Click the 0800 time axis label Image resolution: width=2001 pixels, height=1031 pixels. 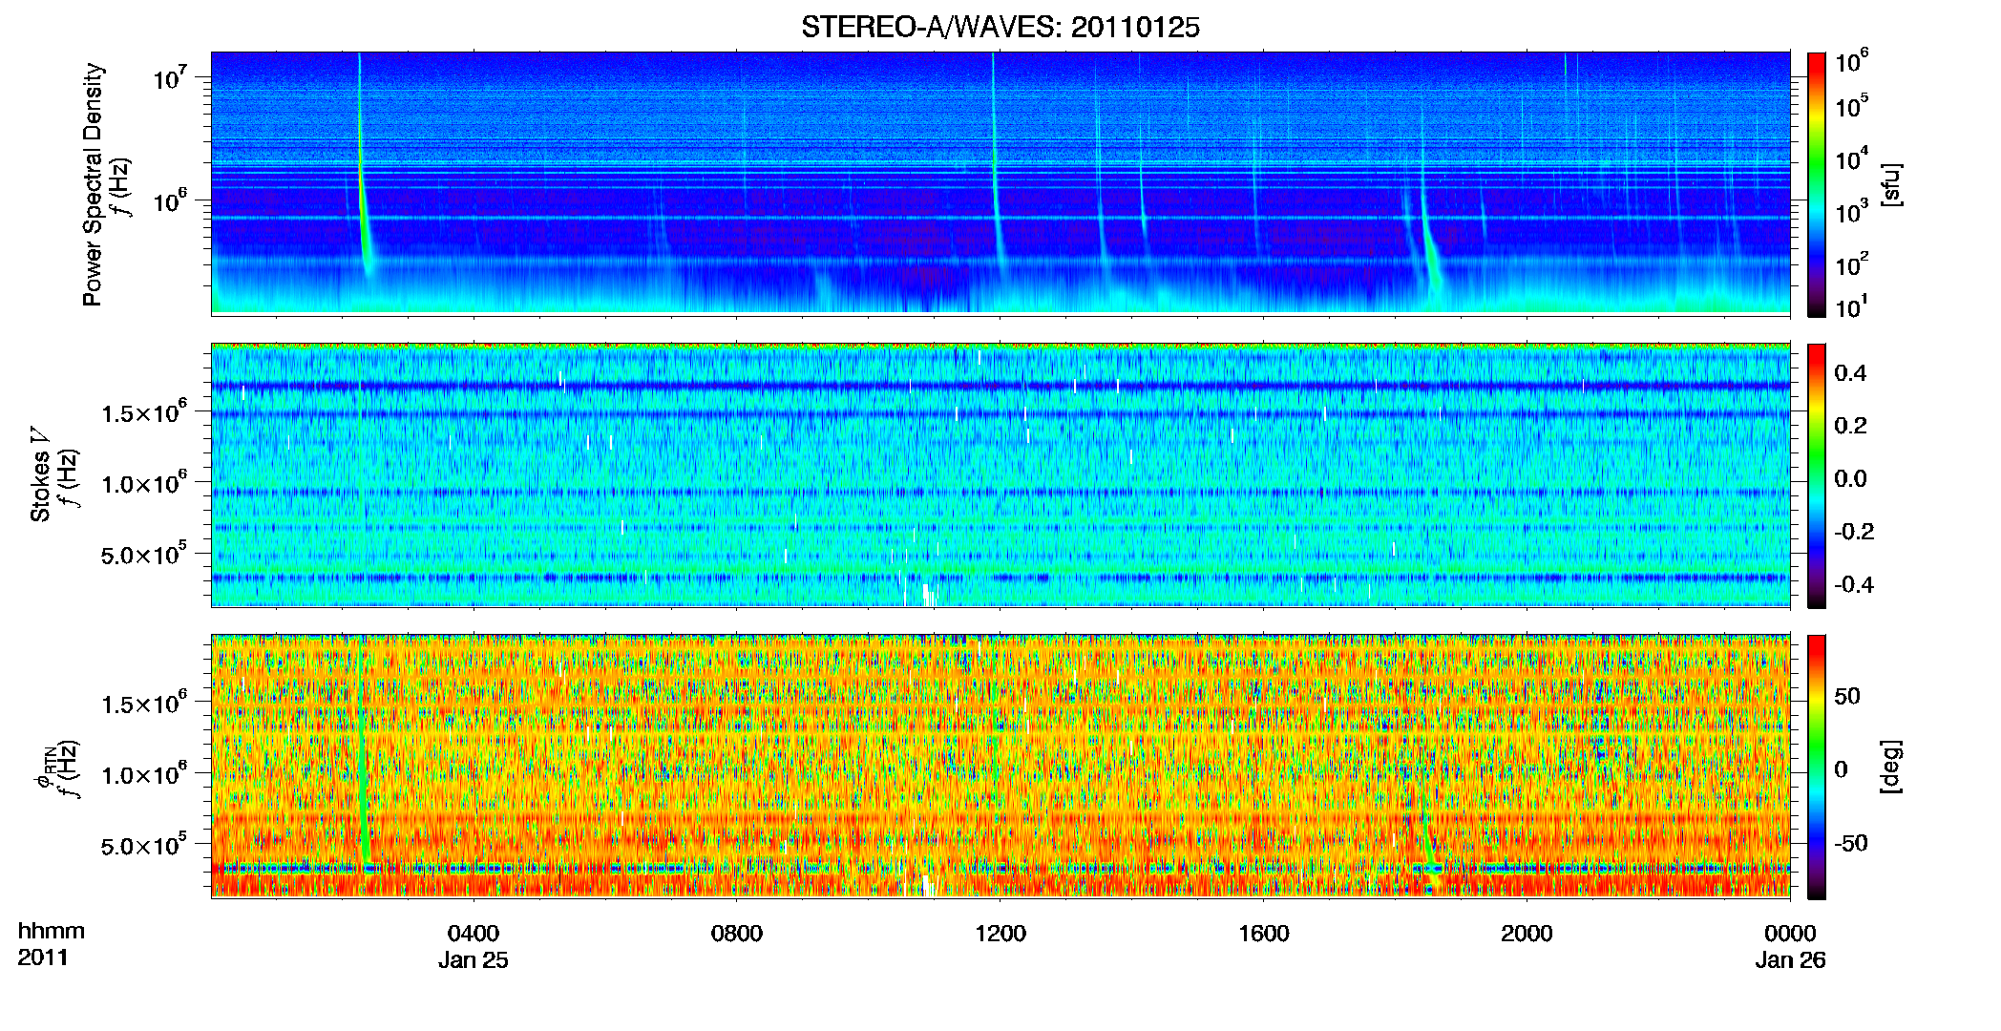point(737,934)
